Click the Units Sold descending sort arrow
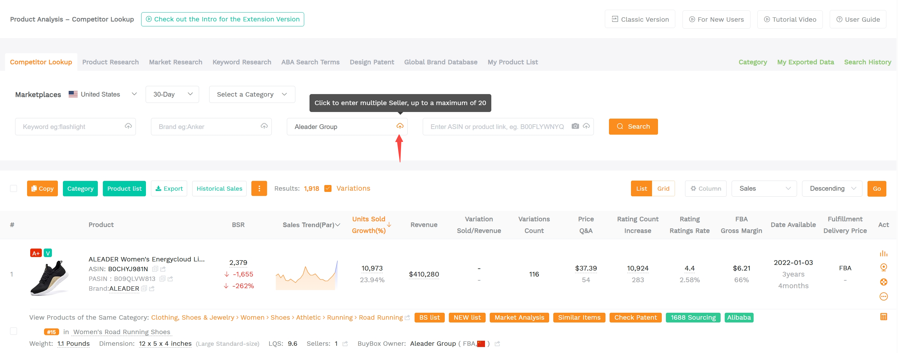Image resolution: width=898 pixels, height=353 pixels. click(389, 225)
